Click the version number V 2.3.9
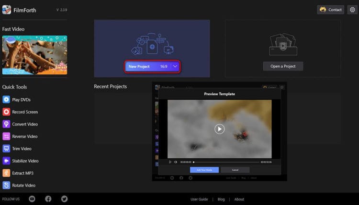The height and width of the screenshot is (205, 359). 62,10
